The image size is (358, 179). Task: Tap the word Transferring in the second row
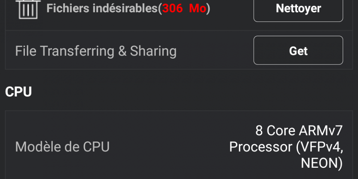pyautogui.click(x=77, y=51)
